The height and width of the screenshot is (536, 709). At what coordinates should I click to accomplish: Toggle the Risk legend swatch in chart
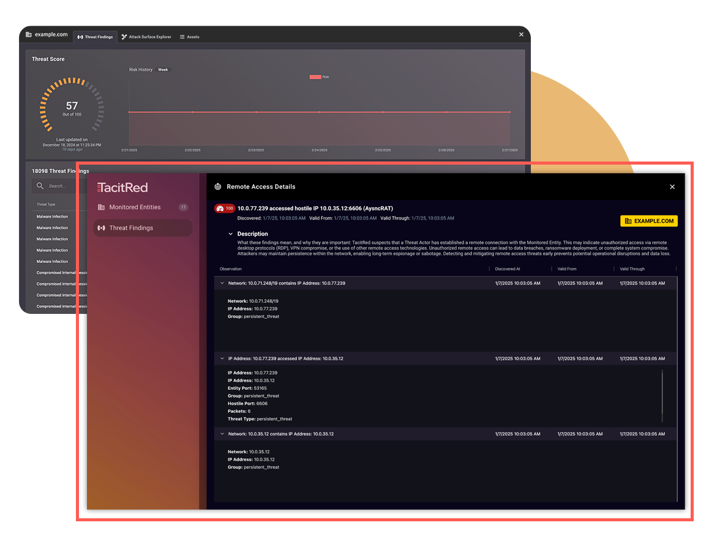pyautogui.click(x=315, y=77)
